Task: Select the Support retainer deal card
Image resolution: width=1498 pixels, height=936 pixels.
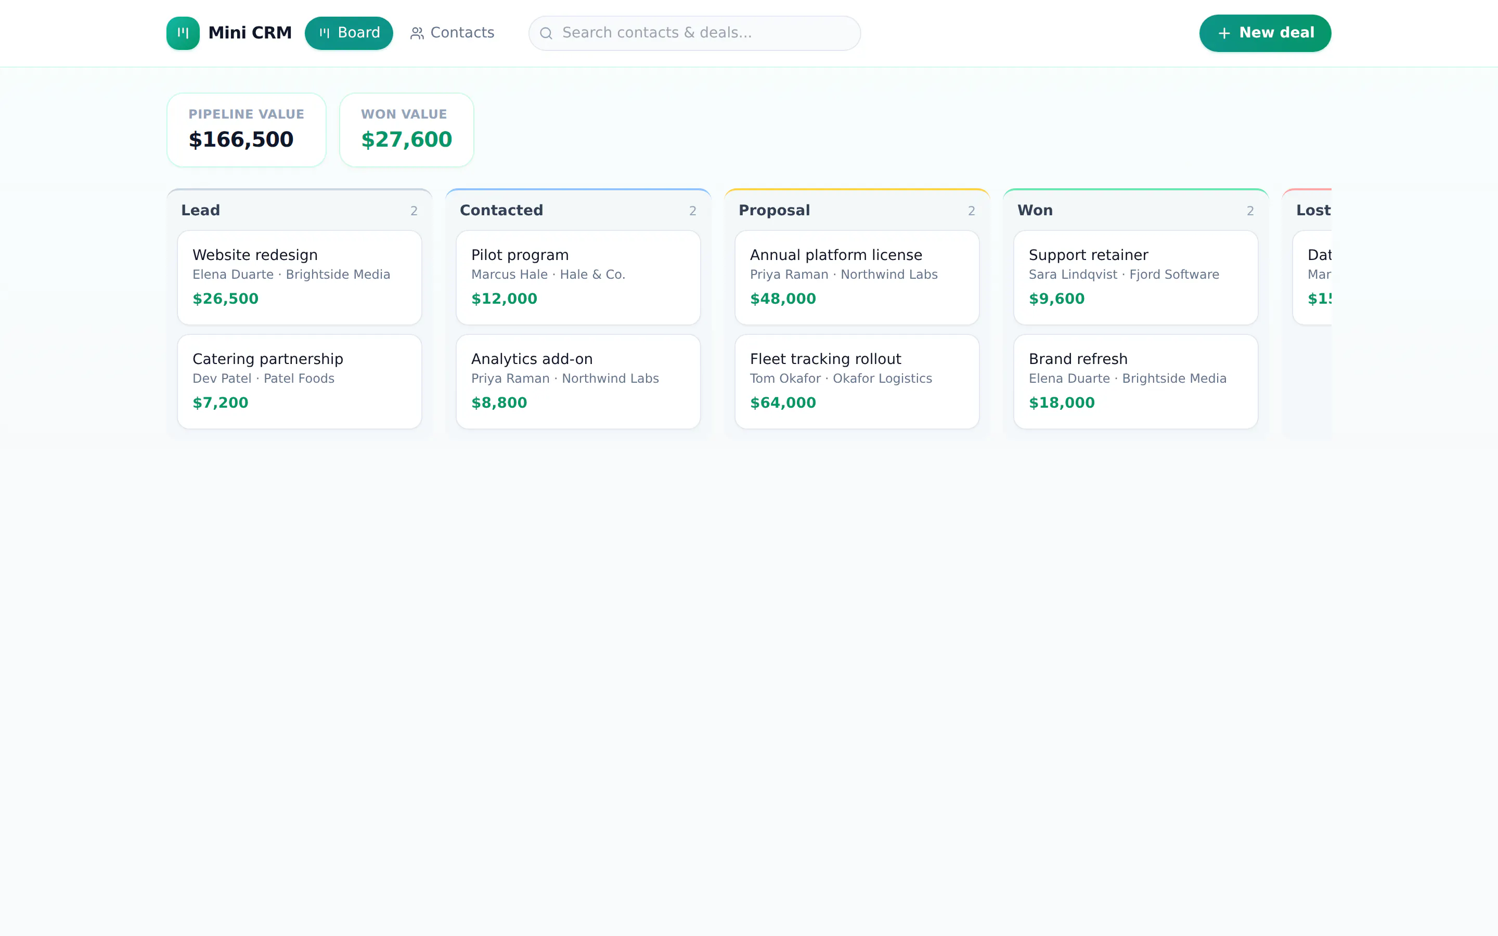Action: coord(1135,278)
